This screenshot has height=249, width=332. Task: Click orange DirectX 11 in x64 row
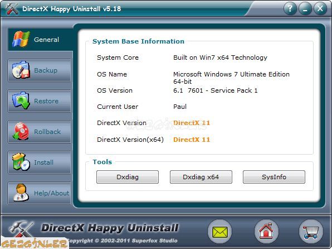pyautogui.click(x=192, y=140)
